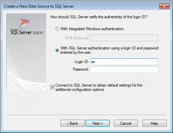The image size is (173, 133).
Task: Click the obtain default settings checkbox label
Action: coord(99,87)
